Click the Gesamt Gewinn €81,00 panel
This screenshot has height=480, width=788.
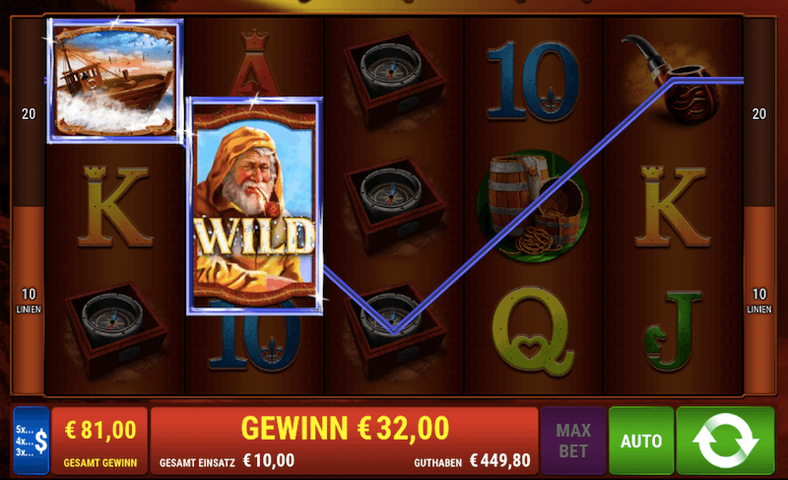pyautogui.click(x=100, y=441)
